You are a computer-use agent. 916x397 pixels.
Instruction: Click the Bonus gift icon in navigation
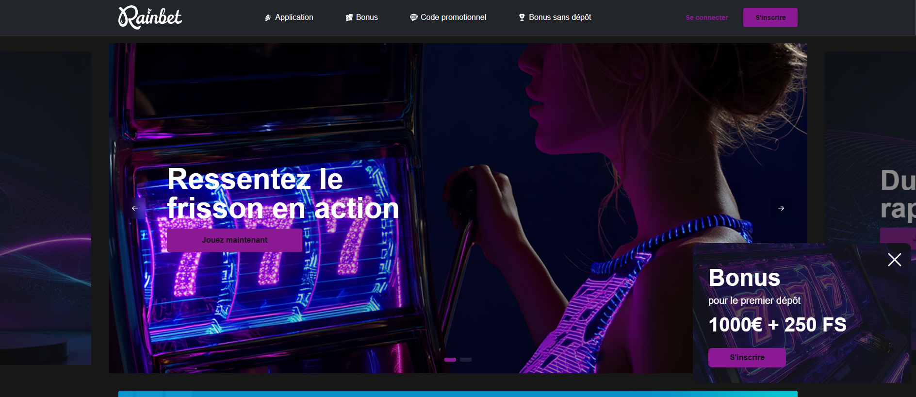(349, 17)
